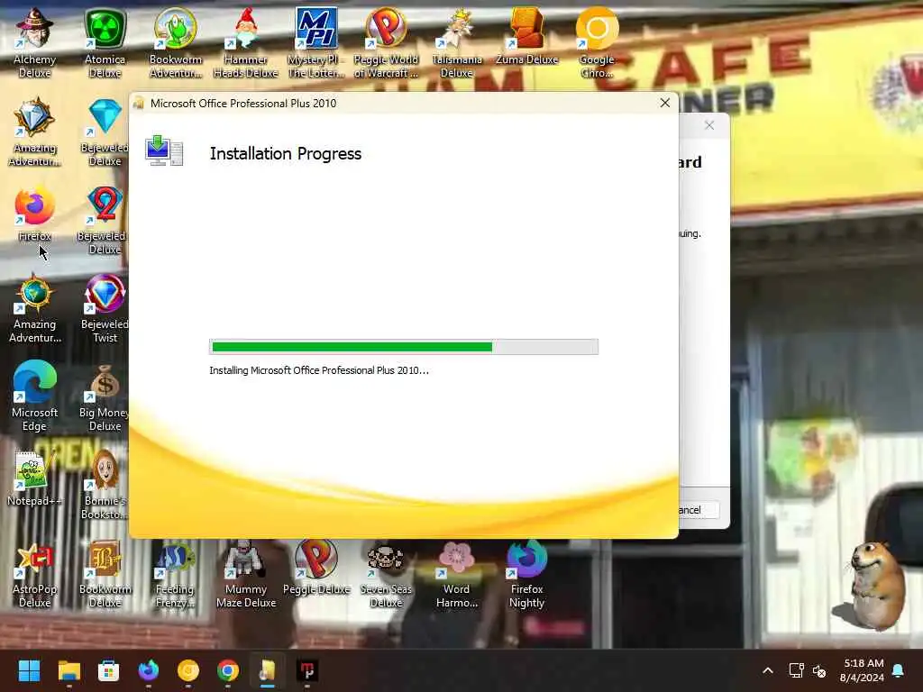The image size is (923, 692).
Task: Launch the Word Harmony desktop shortcut
Action: [x=457, y=572]
